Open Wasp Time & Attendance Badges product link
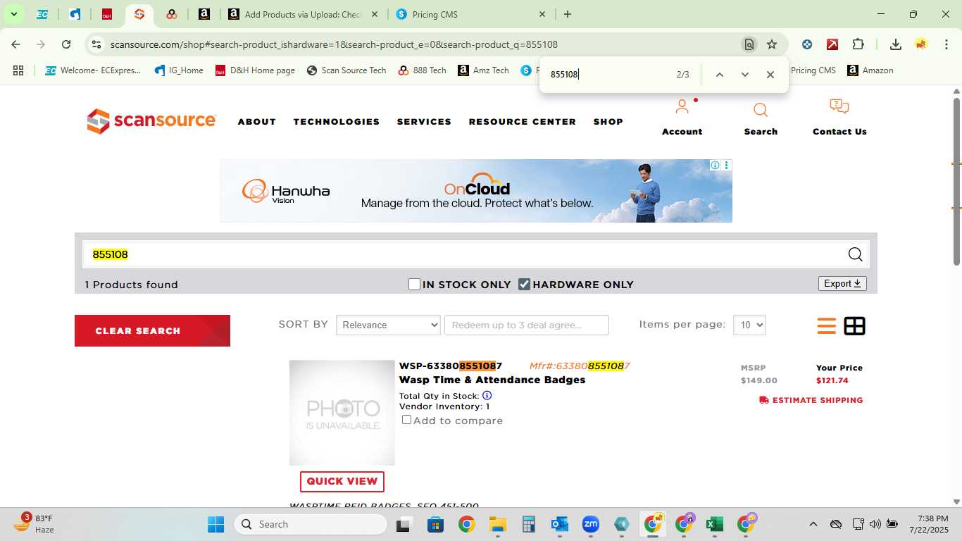The image size is (962, 541). click(x=492, y=380)
